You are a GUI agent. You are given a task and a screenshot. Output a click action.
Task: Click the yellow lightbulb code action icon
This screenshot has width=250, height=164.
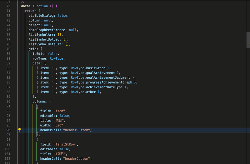(x=19, y=130)
